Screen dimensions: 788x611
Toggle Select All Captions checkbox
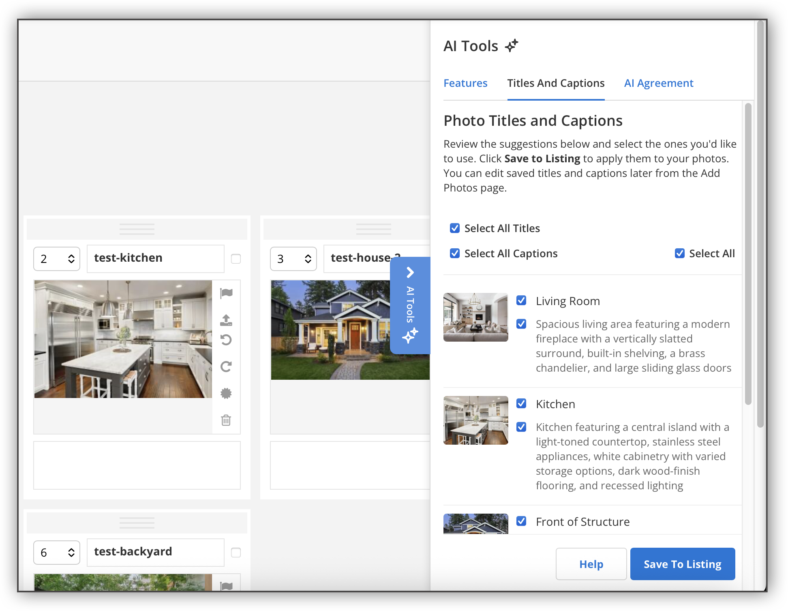pos(455,253)
